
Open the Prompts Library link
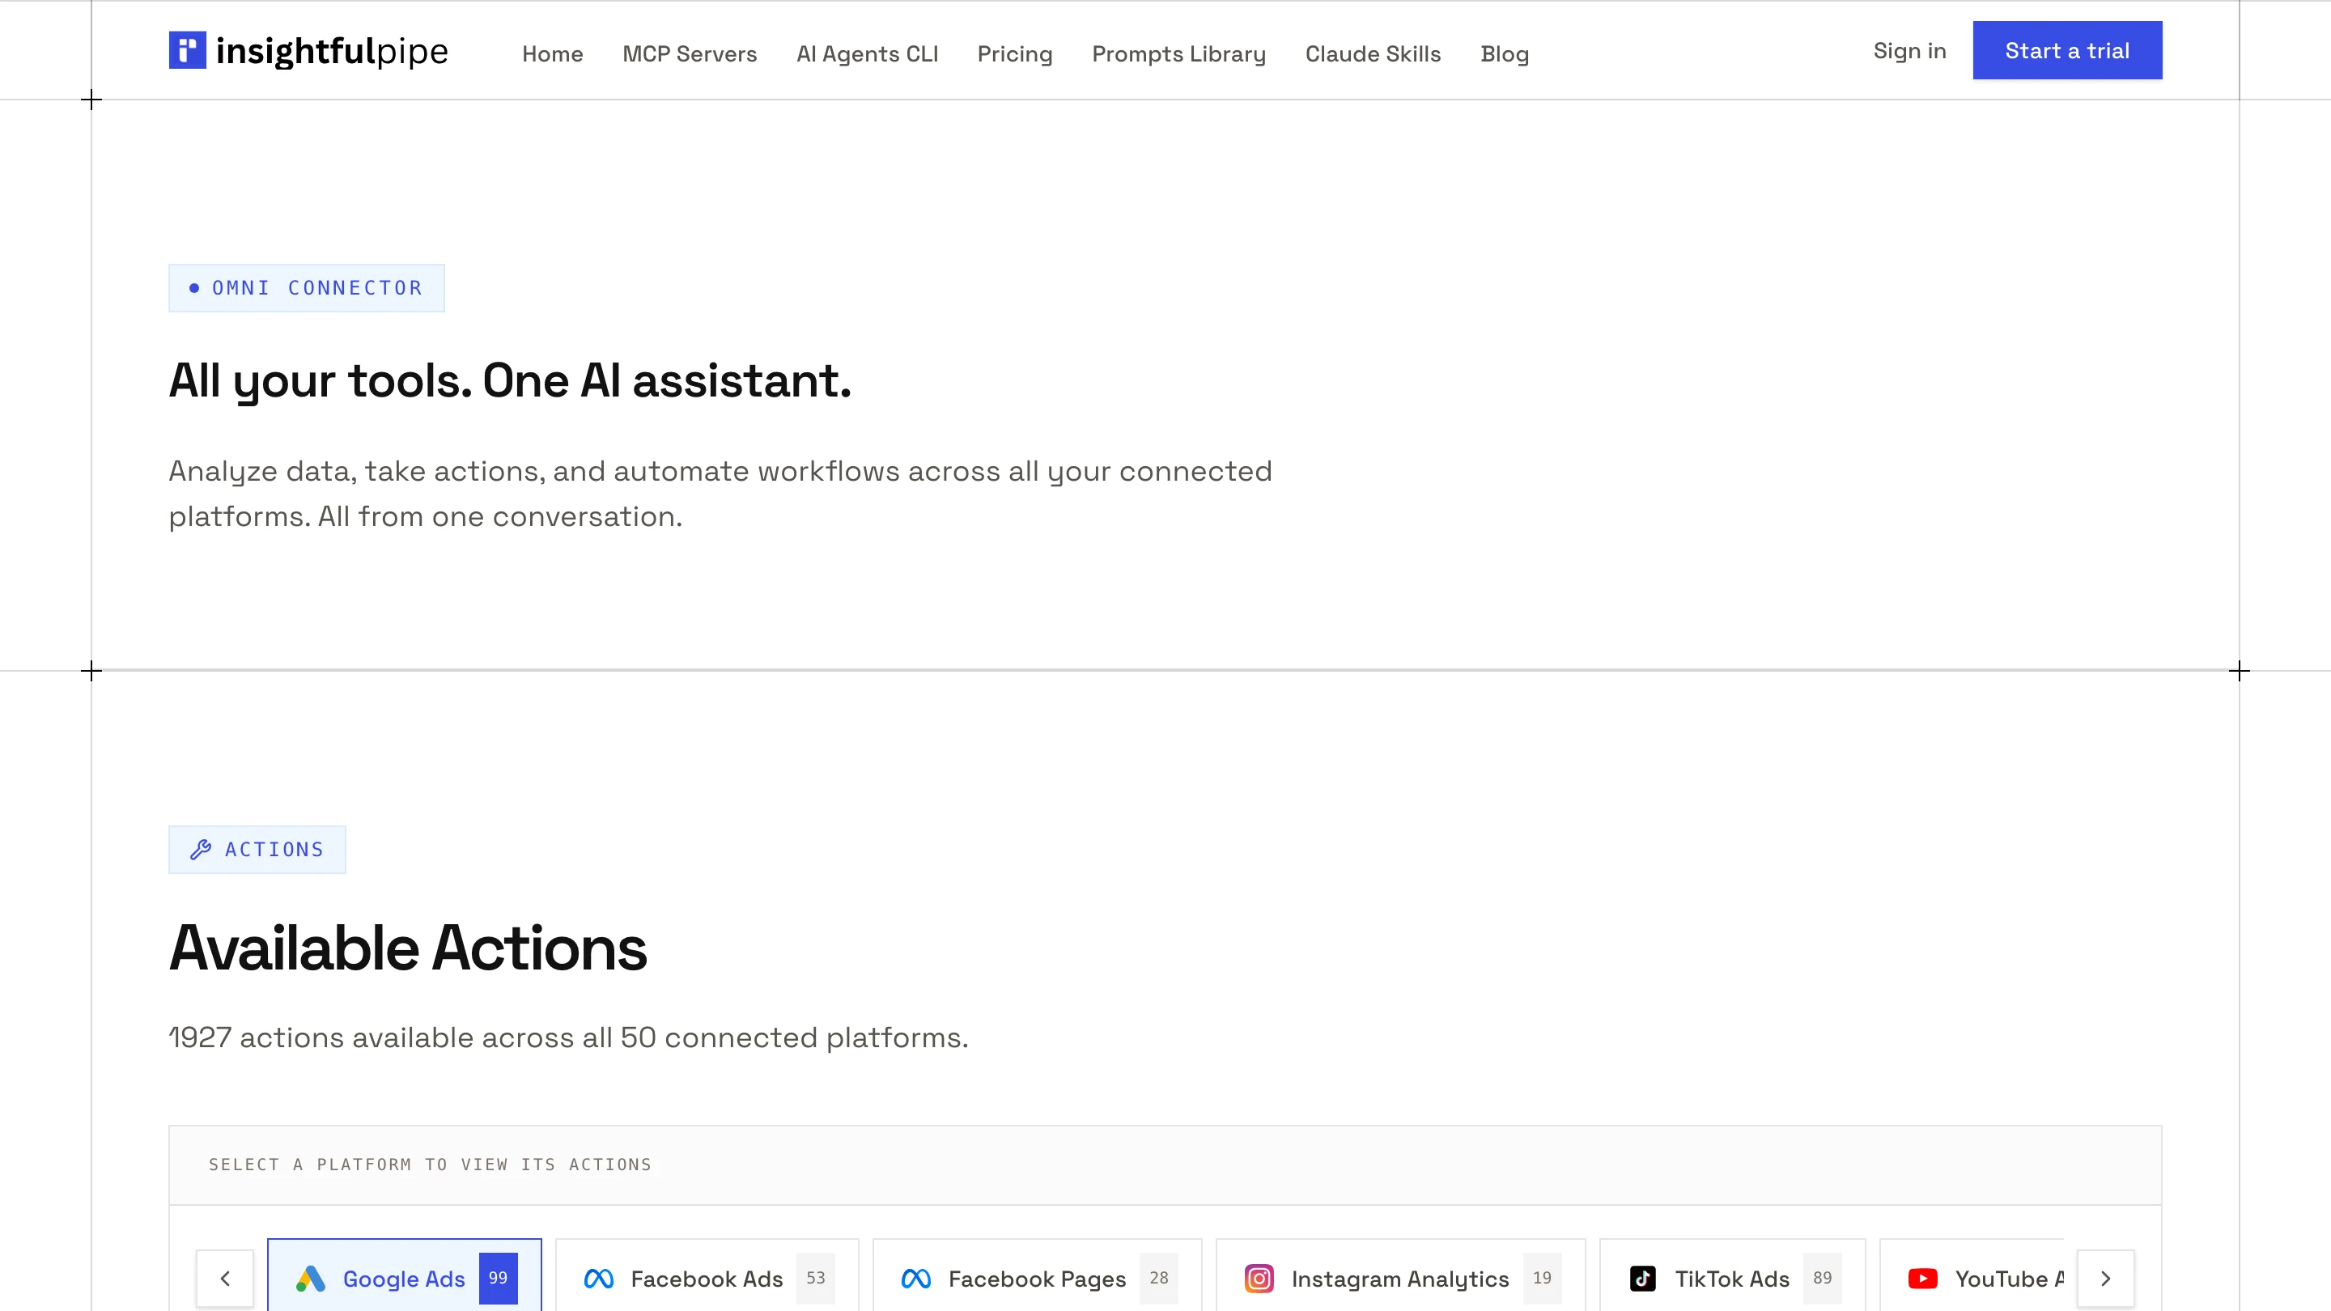click(1178, 54)
